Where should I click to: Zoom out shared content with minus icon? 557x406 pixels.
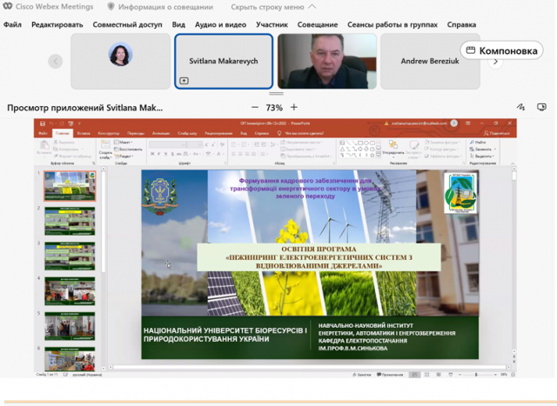[255, 108]
